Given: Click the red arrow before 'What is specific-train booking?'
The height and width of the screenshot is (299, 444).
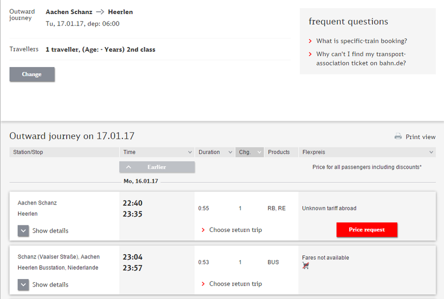Looking at the screenshot, I should 310,41.
